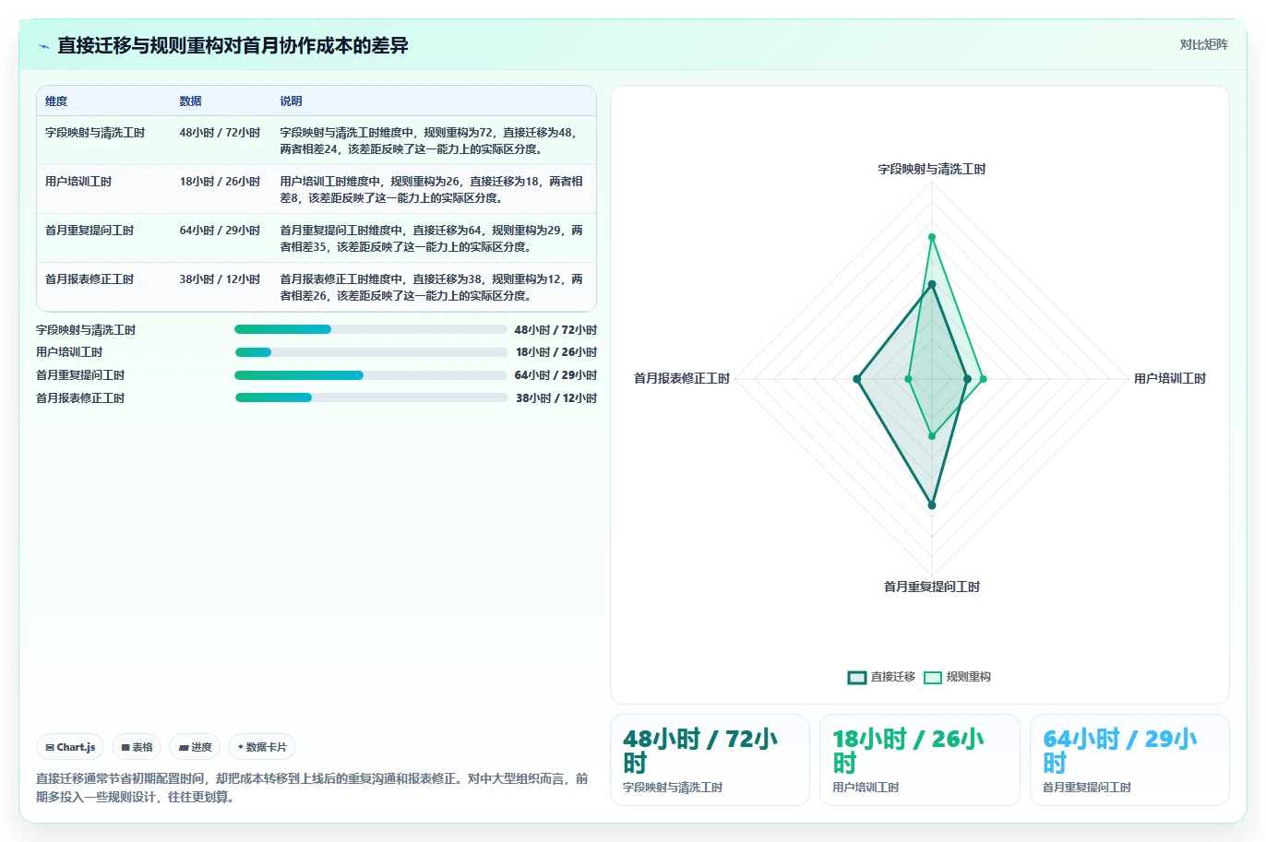Viewport: 1266px width, 842px height.
Task: Click the 直接迁移 data point on left axis
Action: [857, 379]
